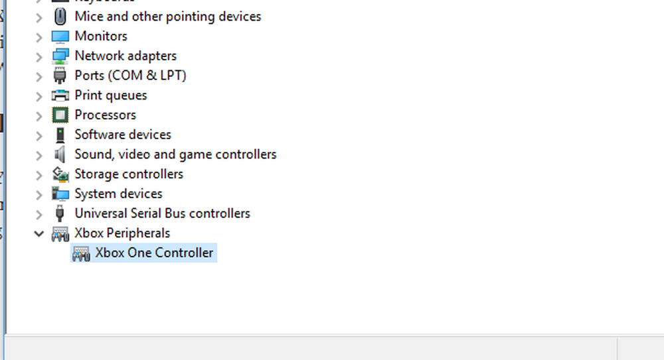Select the Storage controllers label
The image size is (664, 360).
tap(129, 174)
